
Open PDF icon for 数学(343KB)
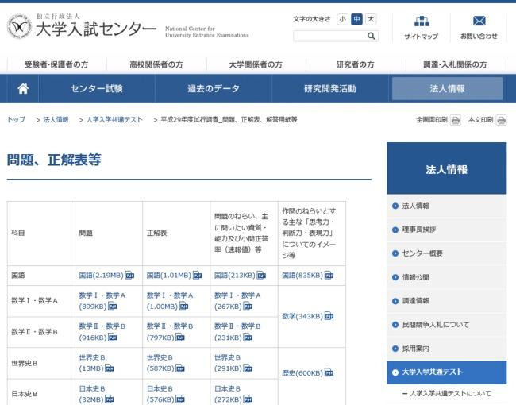tap(329, 316)
